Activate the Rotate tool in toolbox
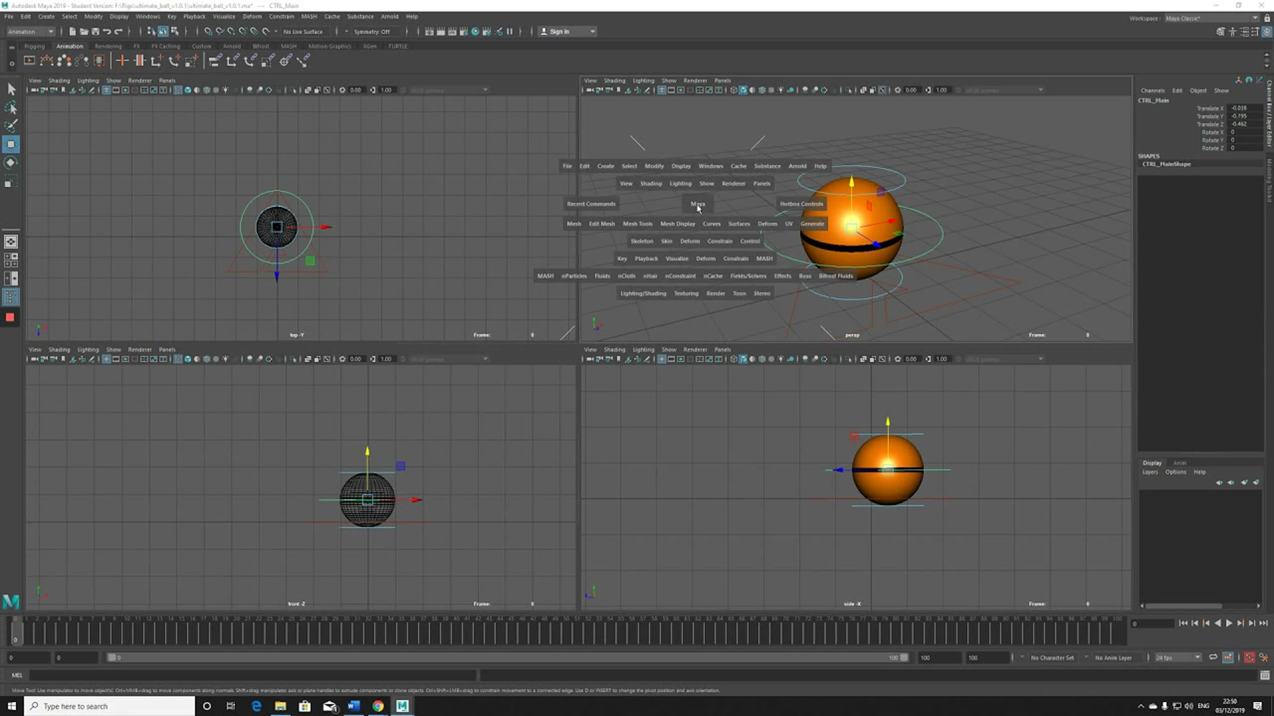 pos(11,163)
